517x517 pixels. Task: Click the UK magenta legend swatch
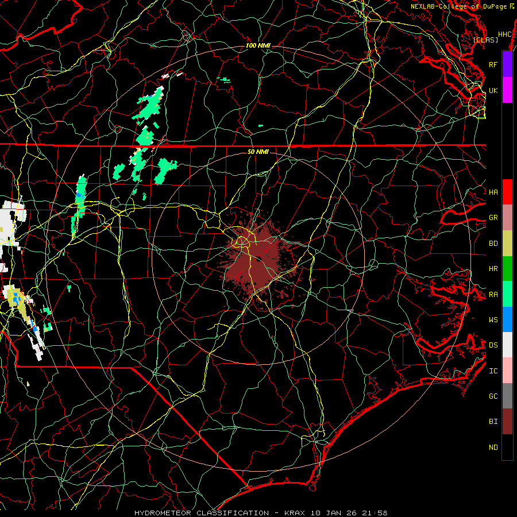(x=507, y=90)
